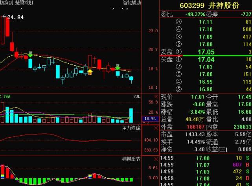Click the sell-one price 17.05
This screenshot has height=186, width=252.
click(206, 52)
